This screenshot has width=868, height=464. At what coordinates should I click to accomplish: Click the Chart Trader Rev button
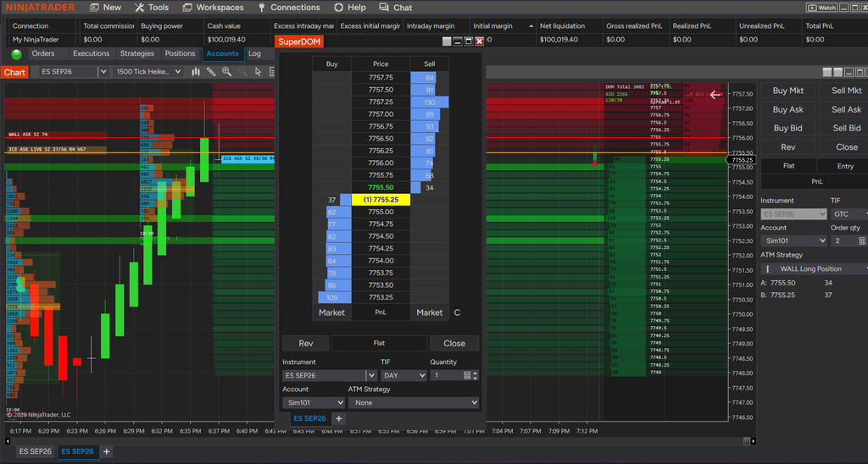[x=787, y=147]
